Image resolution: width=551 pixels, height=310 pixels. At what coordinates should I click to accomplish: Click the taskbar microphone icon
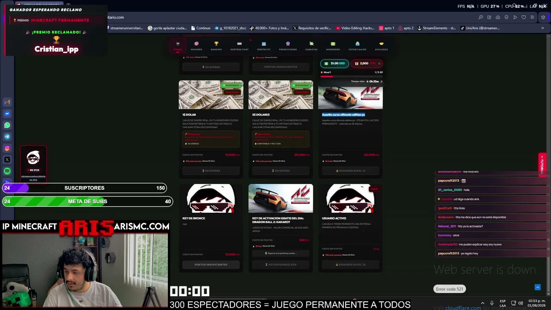click(492, 303)
